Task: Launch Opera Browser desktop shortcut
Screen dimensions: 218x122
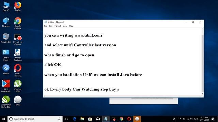Action: [18, 70]
